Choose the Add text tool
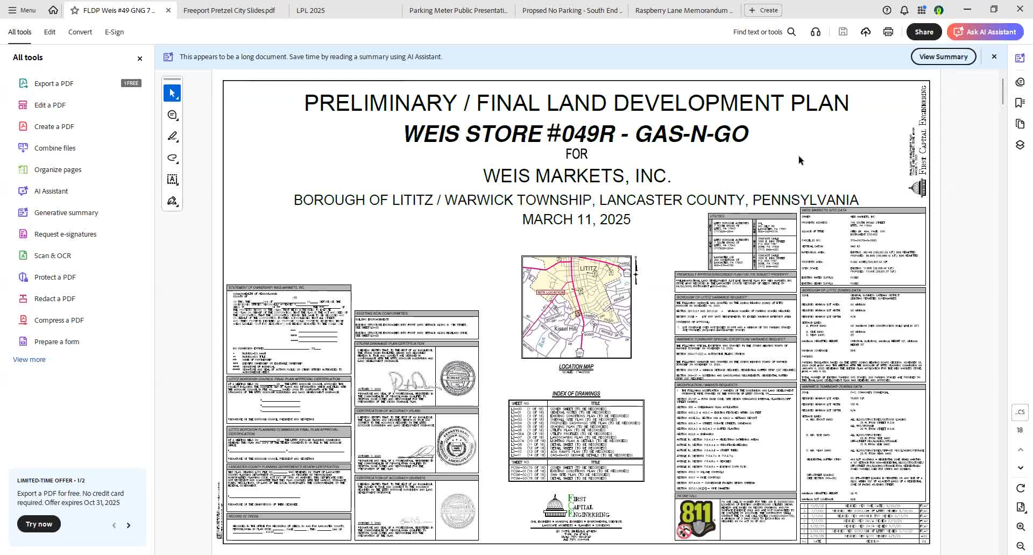Screen dimensions: 1033x555 pyautogui.click(x=172, y=179)
